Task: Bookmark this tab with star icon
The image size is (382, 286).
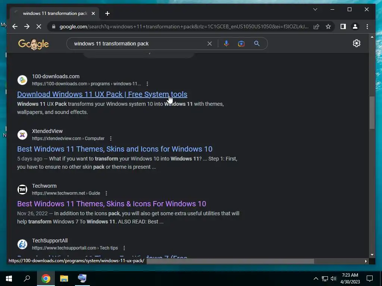Action: pyautogui.click(x=328, y=26)
